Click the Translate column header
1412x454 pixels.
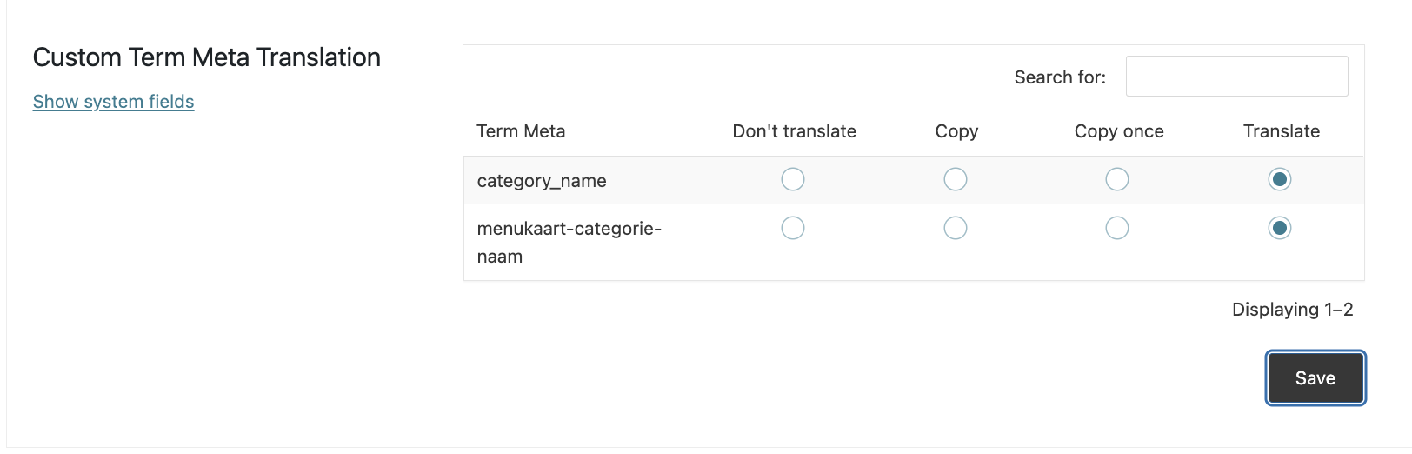tap(1282, 131)
